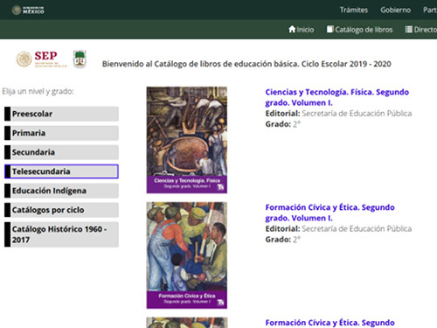Screen dimensions: 437x328
Task: Click the list icon beside Directorio
Action: click(x=409, y=29)
